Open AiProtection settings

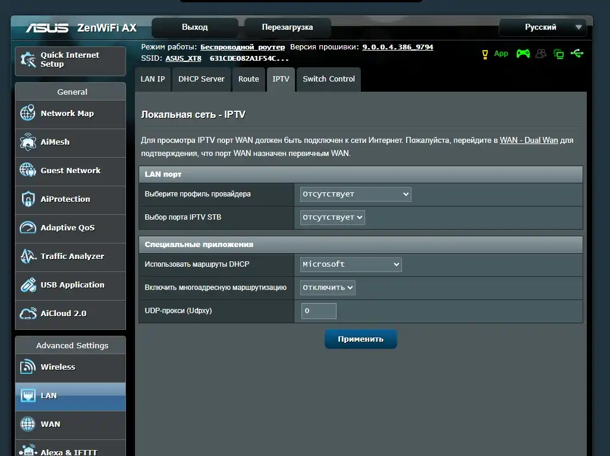70,200
